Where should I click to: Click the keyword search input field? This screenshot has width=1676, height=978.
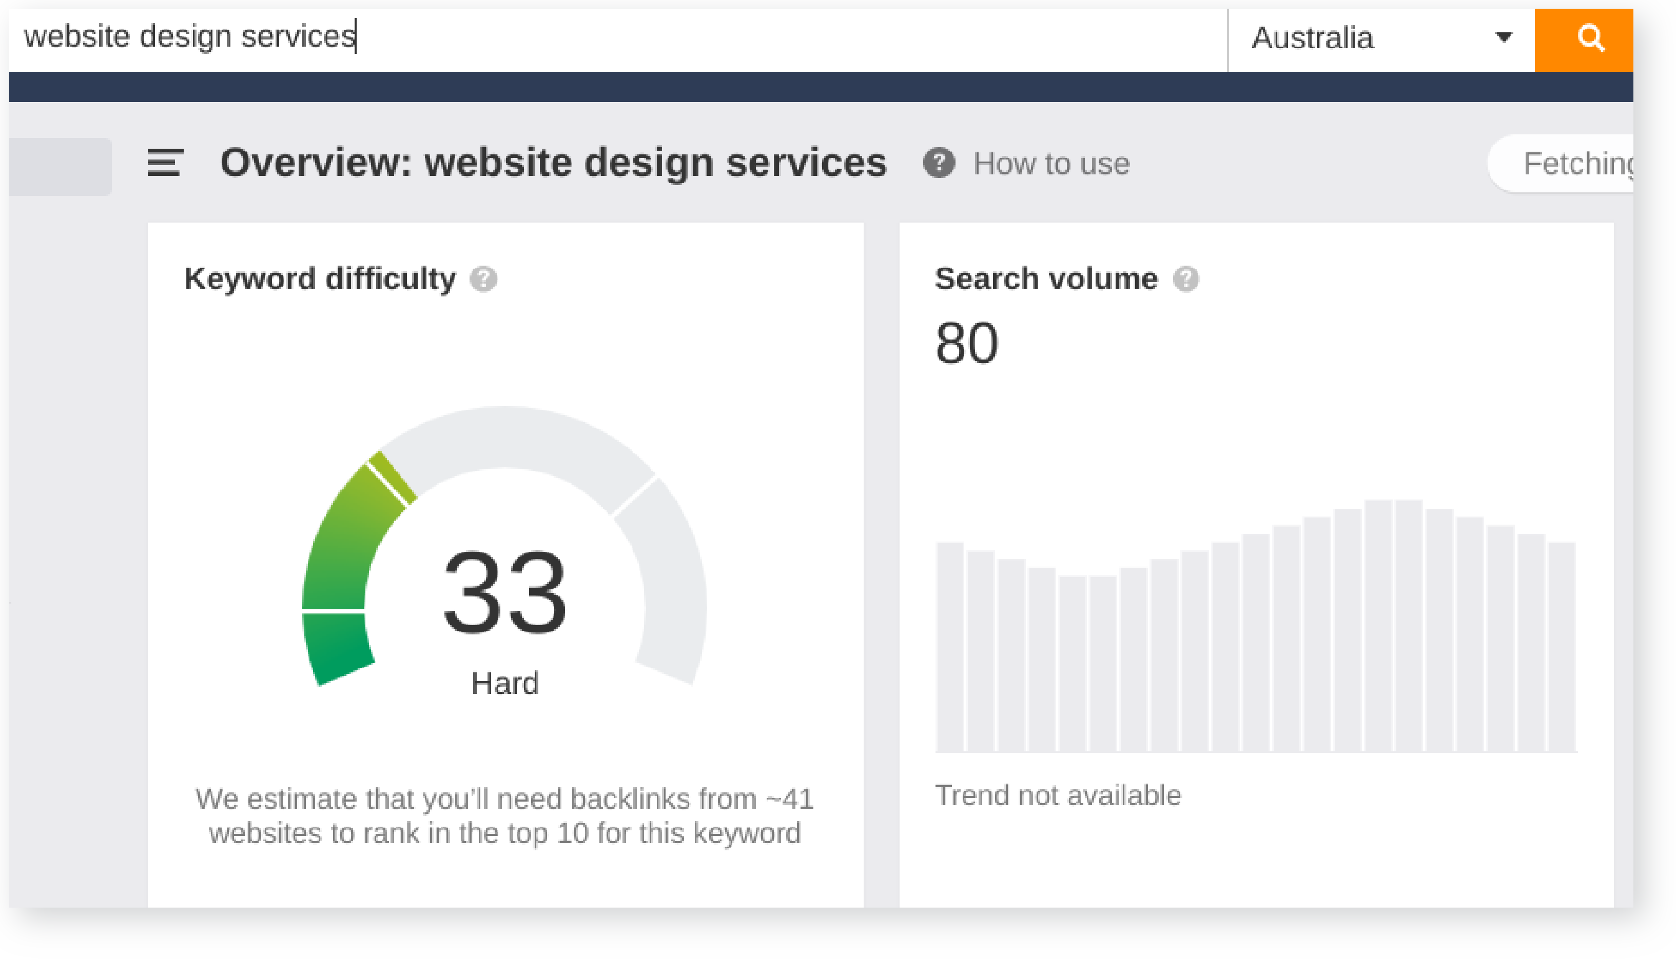[598, 37]
